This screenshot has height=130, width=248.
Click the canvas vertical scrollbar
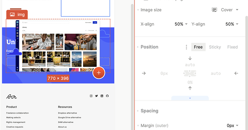pyautogui.click(x=132, y=67)
